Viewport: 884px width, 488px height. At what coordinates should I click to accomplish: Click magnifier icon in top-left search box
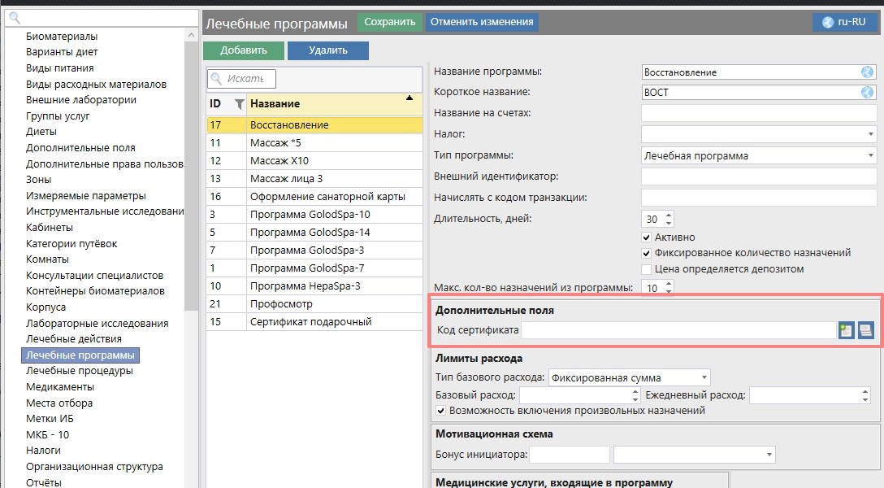click(15, 18)
